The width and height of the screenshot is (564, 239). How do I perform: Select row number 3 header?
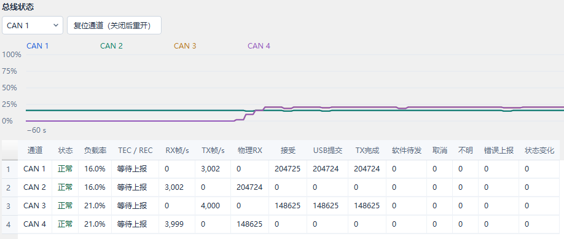tap(9, 206)
